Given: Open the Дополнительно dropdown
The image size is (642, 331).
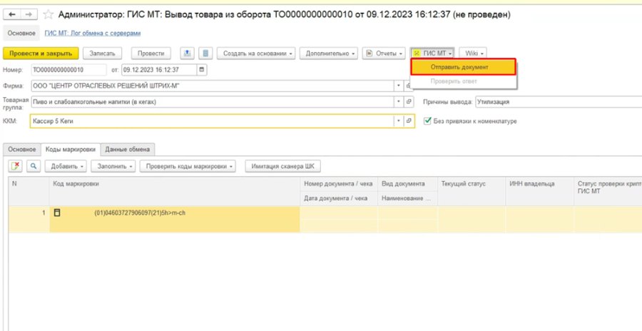Looking at the screenshot, I should pyautogui.click(x=329, y=54).
